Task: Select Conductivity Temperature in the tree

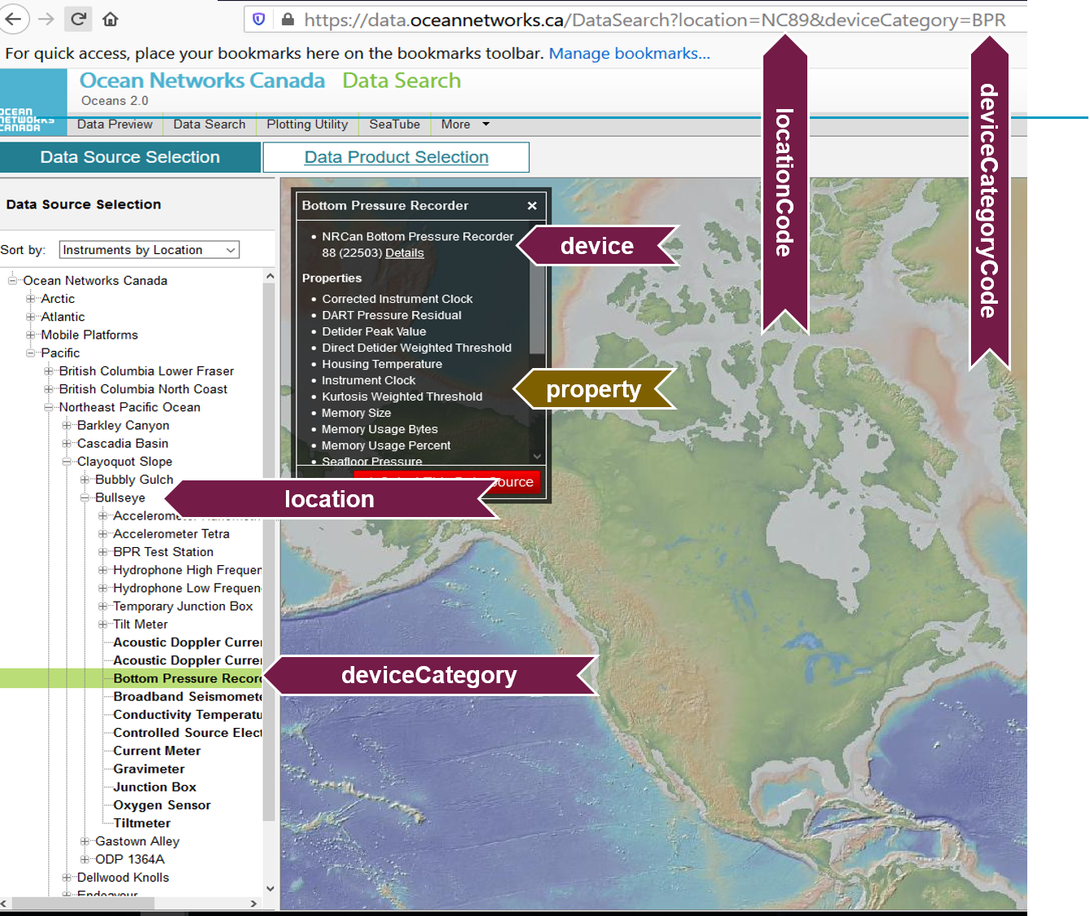Action: click(187, 714)
